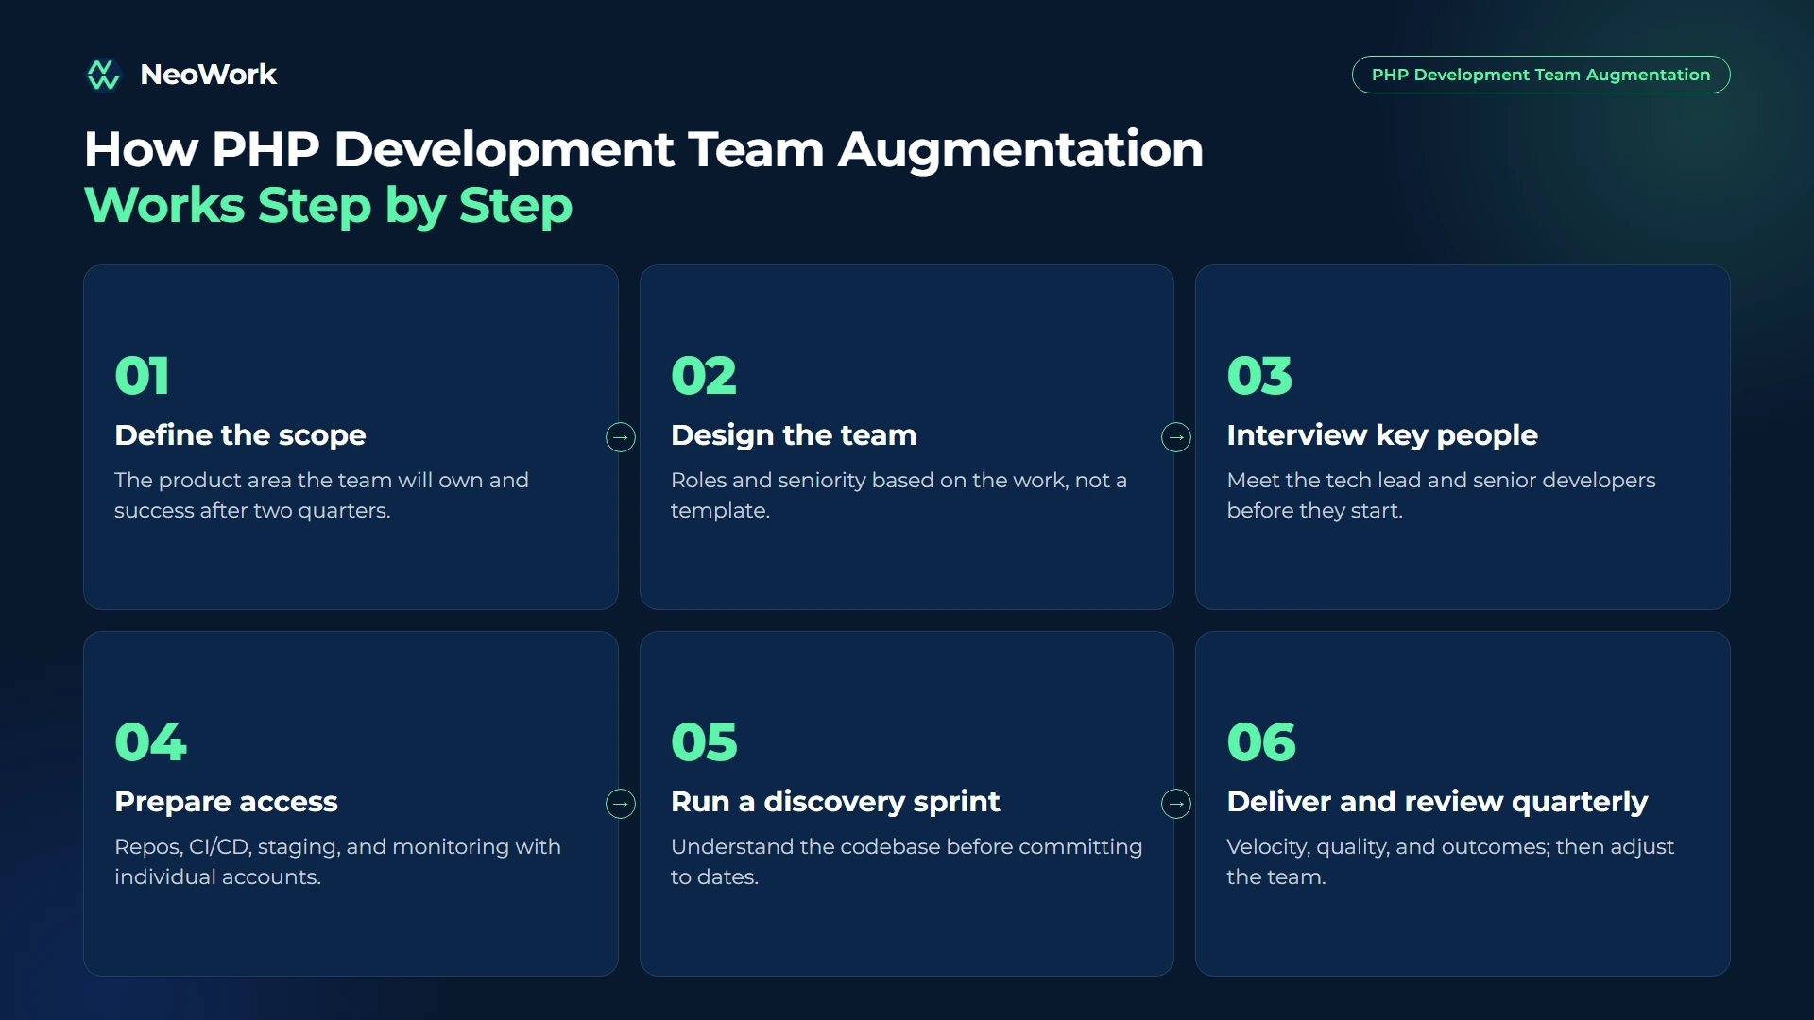
Task: Click the 'Interview key people' title
Action: click(x=1382, y=435)
